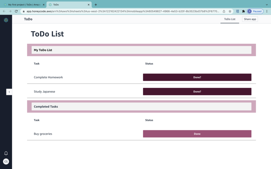Open the Chrome three-dot menu
The height and width of the screenshot is (169, 271).
point(266,11)
